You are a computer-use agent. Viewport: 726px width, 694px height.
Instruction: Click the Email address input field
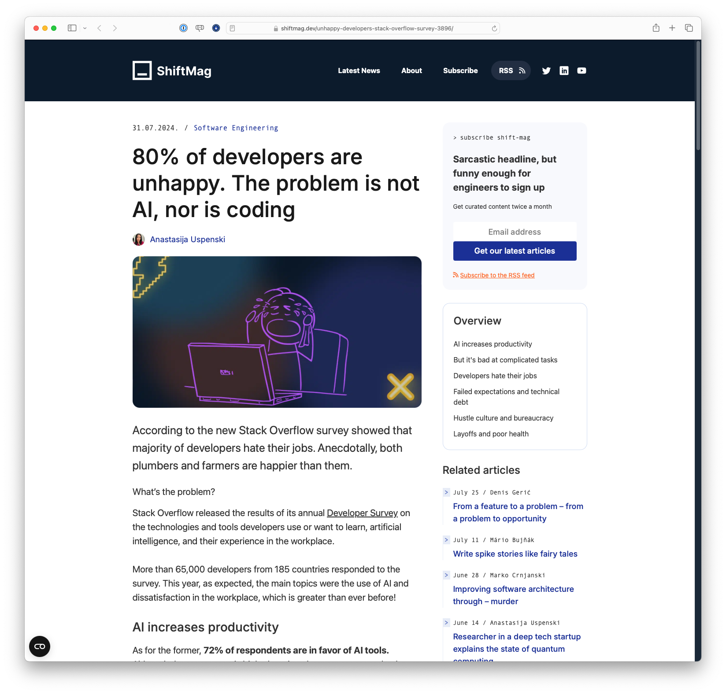point(514,232)
